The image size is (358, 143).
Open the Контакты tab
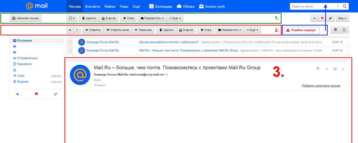tap(93, 6)
